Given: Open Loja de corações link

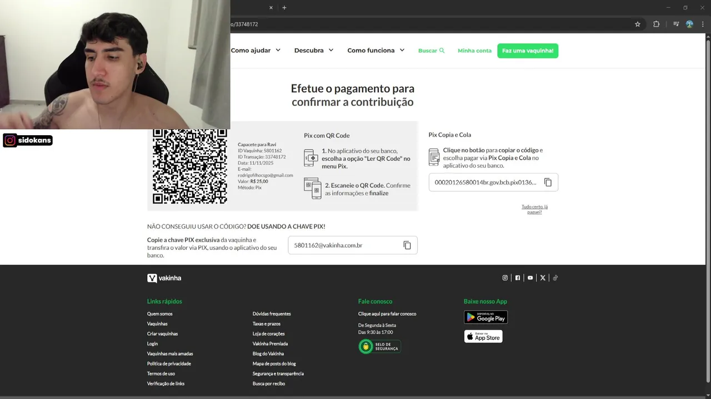Looking at the screenshot, I should [268, 334].
